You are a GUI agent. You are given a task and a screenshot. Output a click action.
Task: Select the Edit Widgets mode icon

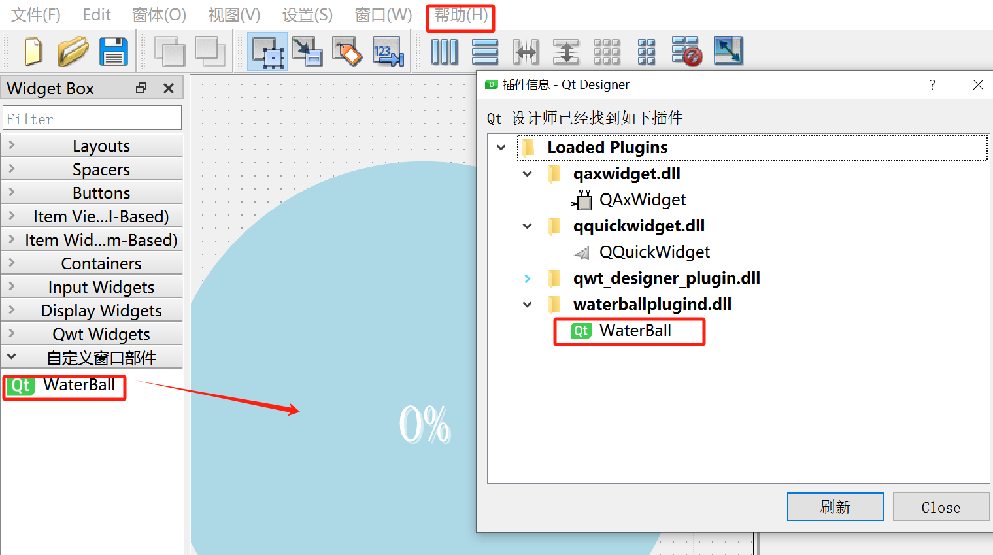pos(267,52)
